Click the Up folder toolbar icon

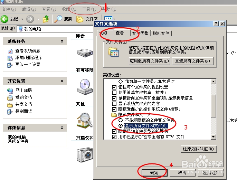(46, 19)
